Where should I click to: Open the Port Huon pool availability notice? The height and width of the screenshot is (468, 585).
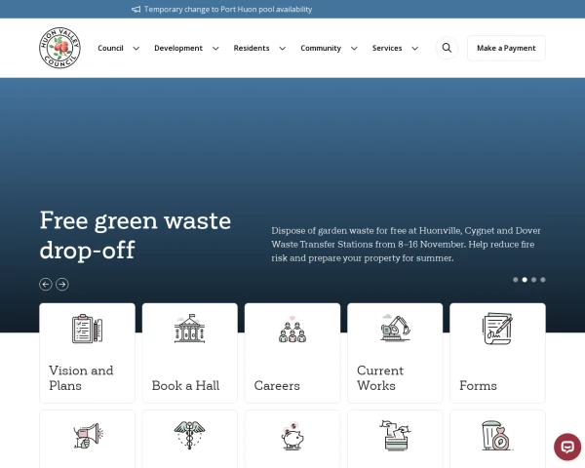[228, 10]
